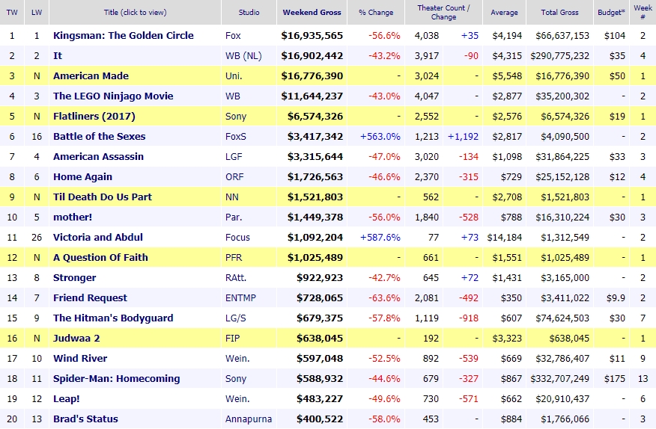Open Stronger movie link
This screenshot has width=656, height=429.
pyautogui.click(x=74, y=278)
